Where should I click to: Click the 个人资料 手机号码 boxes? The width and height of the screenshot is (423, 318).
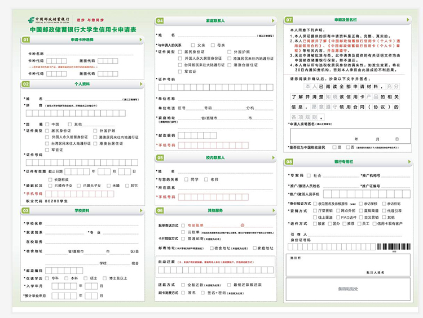(80, 193)
